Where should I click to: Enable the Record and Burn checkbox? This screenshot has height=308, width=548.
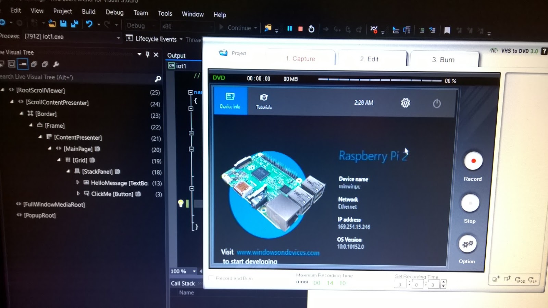pyautogui.click(x=211, y=278)
